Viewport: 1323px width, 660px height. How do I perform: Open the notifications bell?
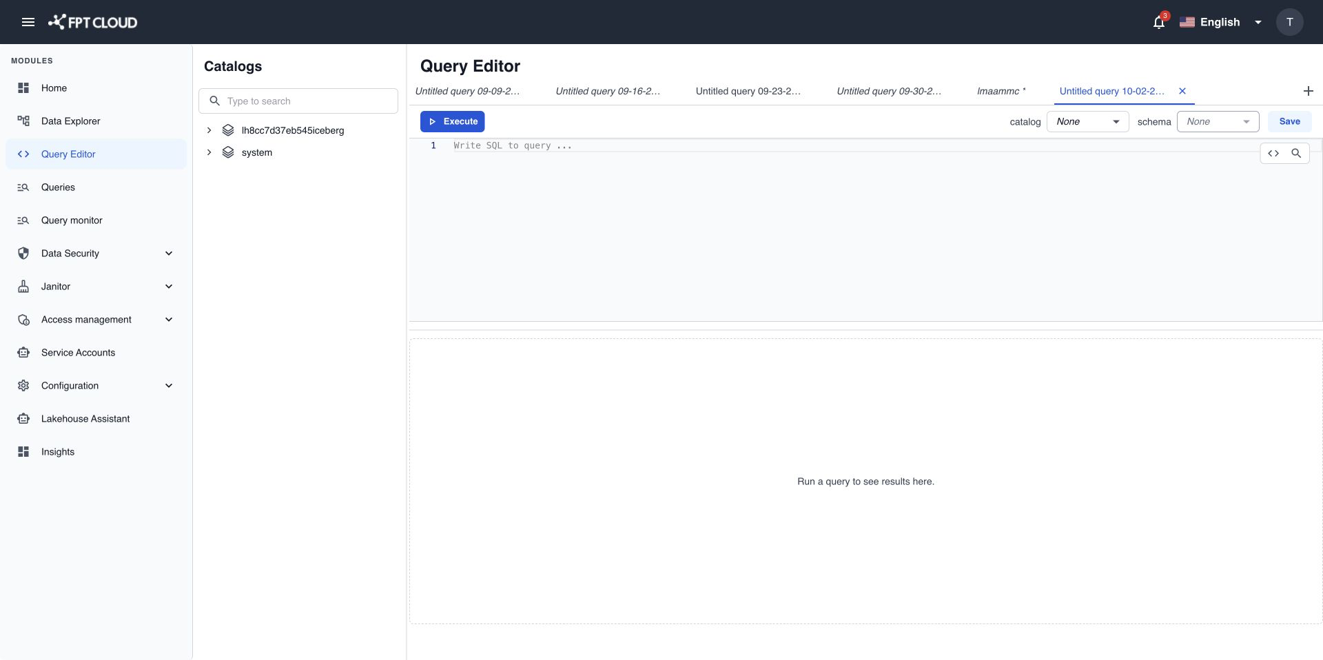(1159, 22)
